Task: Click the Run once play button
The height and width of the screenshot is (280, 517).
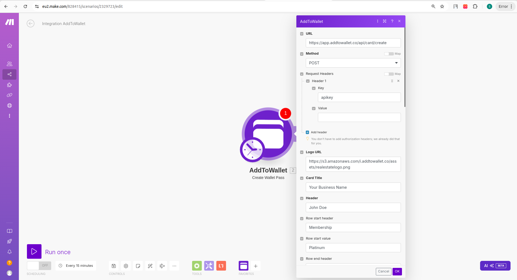Action: click(x=34, y=251)
